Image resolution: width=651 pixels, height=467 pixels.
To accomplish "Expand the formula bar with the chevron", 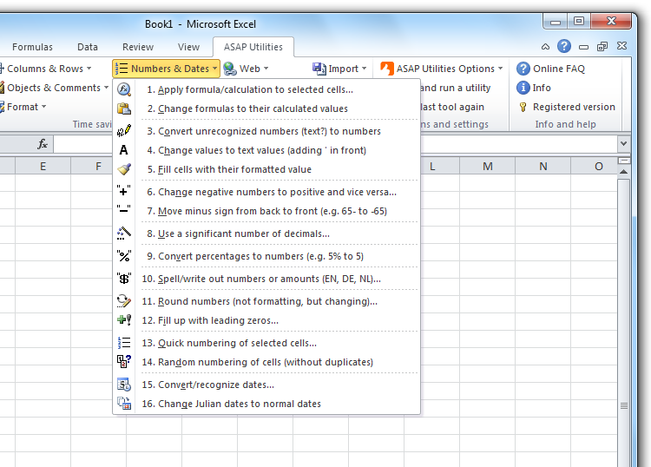I will (623, 143).
